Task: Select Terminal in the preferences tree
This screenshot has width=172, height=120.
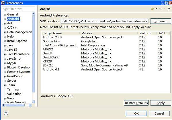Action: (13, 89)
